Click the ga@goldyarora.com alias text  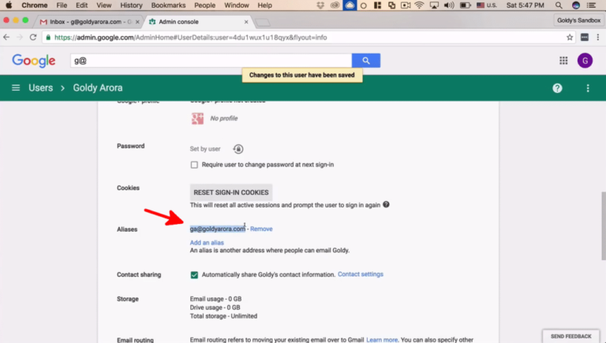(218, 229)
